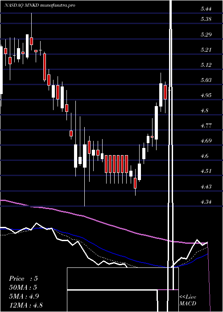Select the 5.38 price axis label

point(206,19)
